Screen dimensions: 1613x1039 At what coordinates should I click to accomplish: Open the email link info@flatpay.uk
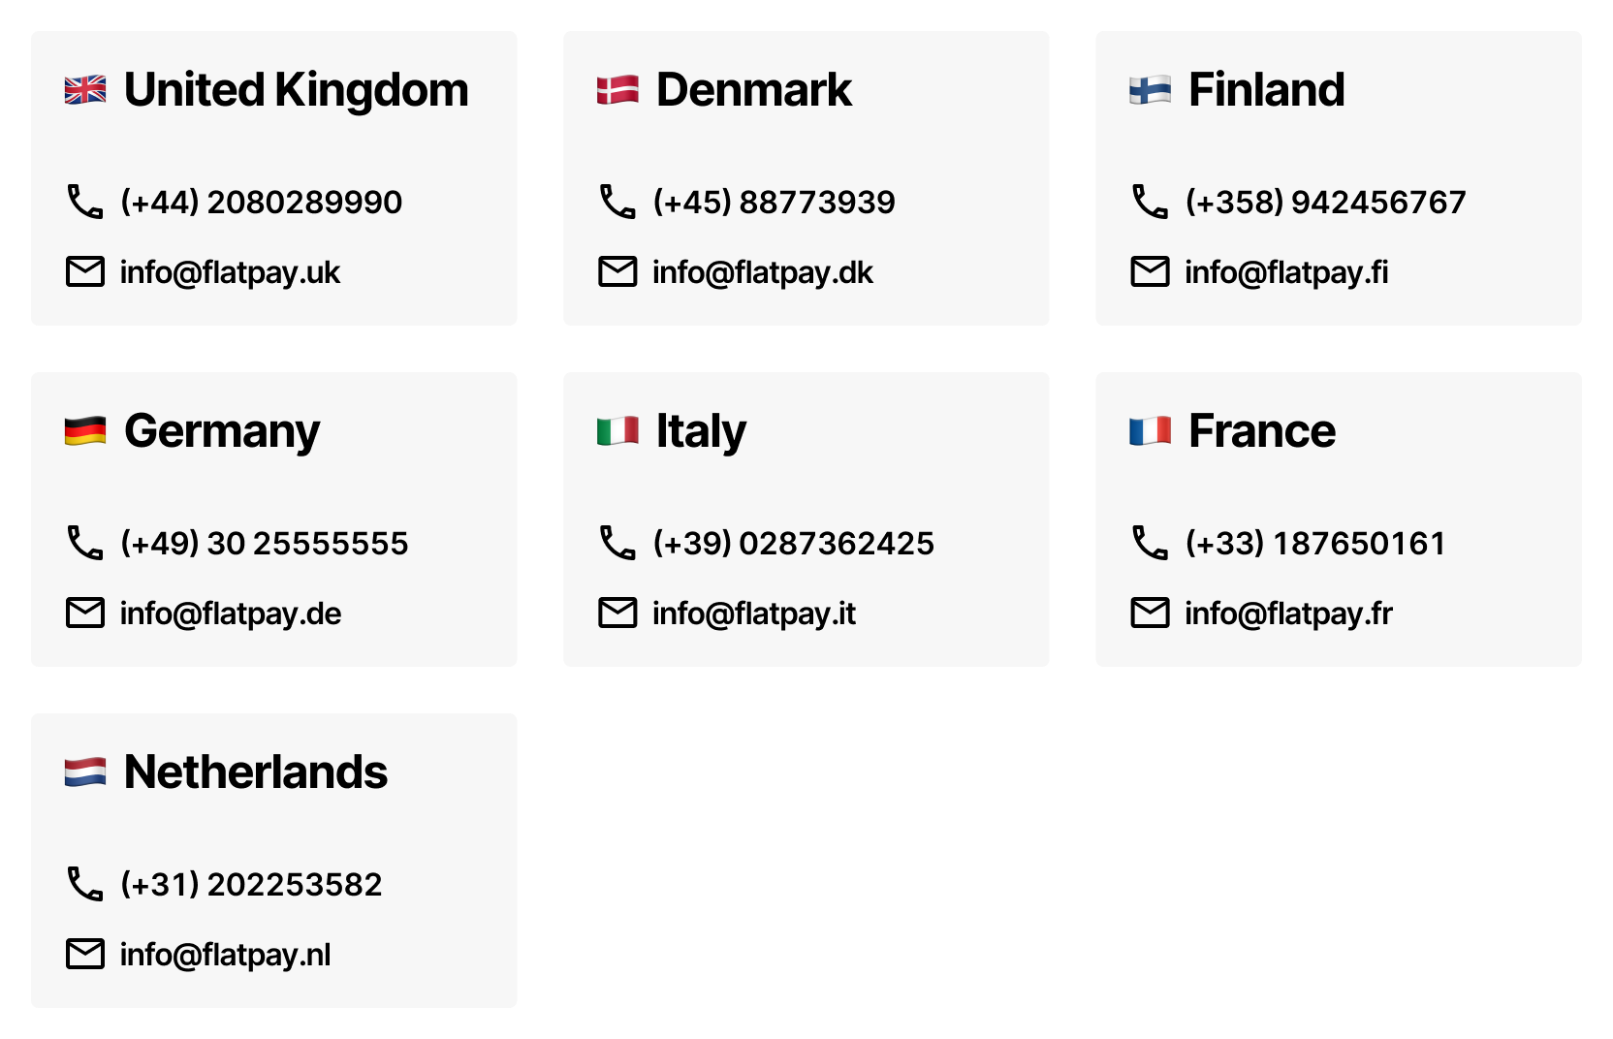[x=230, y=272]
